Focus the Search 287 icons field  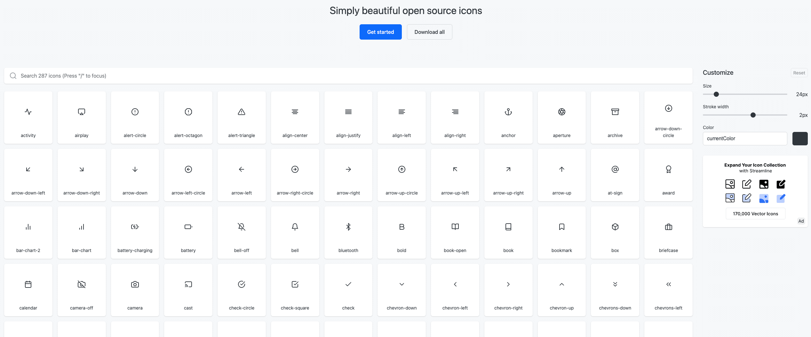[x=348, y=76]
